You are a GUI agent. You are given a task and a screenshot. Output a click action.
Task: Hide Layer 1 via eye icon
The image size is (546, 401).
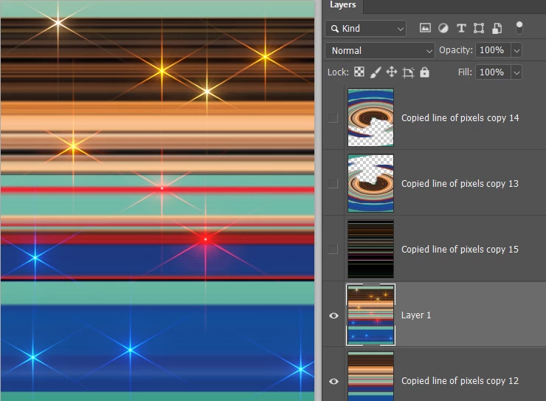pyautogui.click(x=334, y=315)
